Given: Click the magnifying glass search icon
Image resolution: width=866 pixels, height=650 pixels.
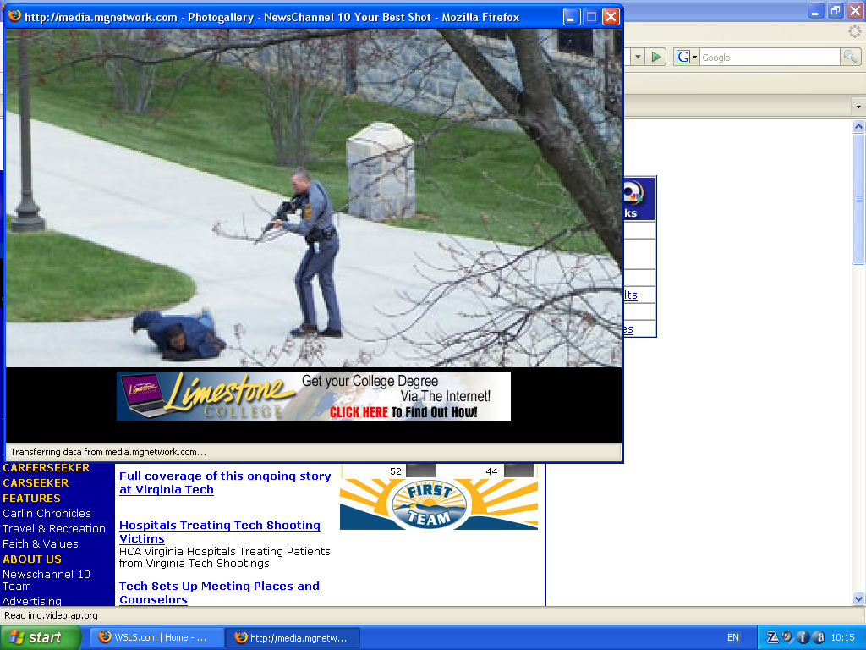Looking at the screenshot, I should [x=850, y=57].
